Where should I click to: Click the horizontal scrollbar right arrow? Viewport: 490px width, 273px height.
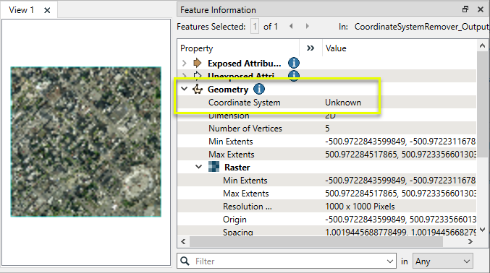470,241
